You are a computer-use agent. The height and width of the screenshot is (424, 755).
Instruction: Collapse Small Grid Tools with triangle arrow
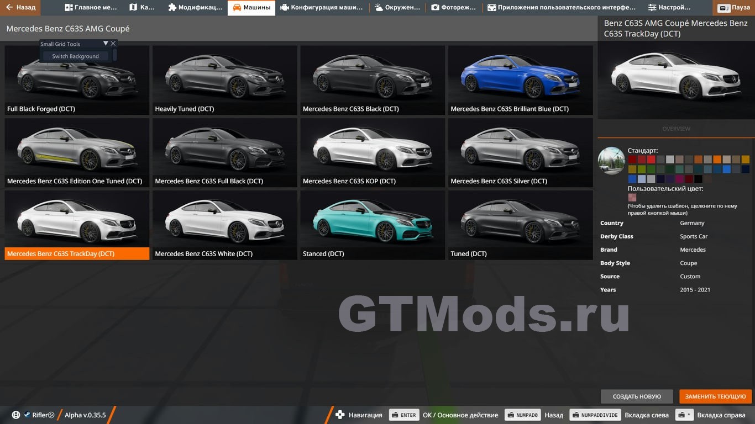106,44
